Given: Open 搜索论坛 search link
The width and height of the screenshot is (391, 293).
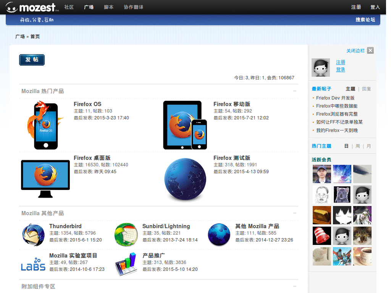Looking at the screenshot, I should (x=365, y=20).
